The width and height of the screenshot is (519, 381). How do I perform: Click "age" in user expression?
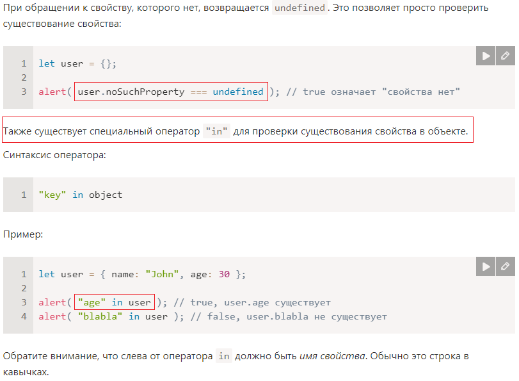pos(115,302)
